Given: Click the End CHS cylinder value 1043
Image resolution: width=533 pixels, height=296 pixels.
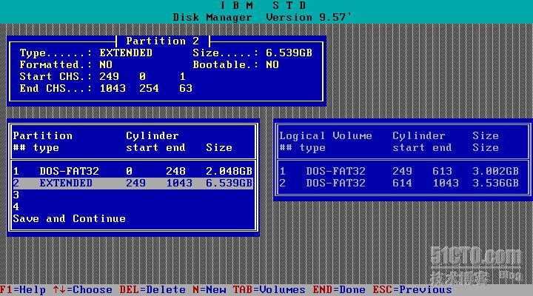Looking at the screenshot, I should coord(113,88).
